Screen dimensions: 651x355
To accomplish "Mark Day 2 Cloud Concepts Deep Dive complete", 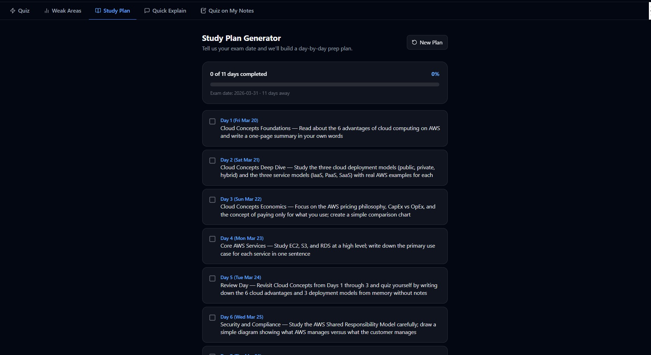I will tap(212, 161).
